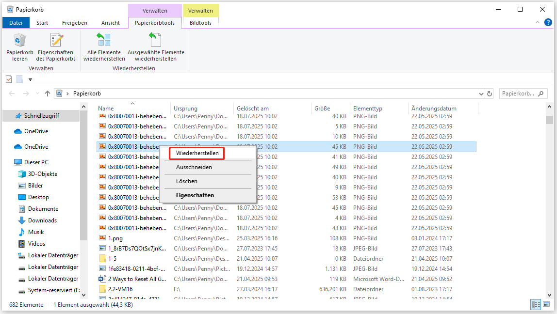
Task: Open the address bar history dropdown
Action: (481, 94)
